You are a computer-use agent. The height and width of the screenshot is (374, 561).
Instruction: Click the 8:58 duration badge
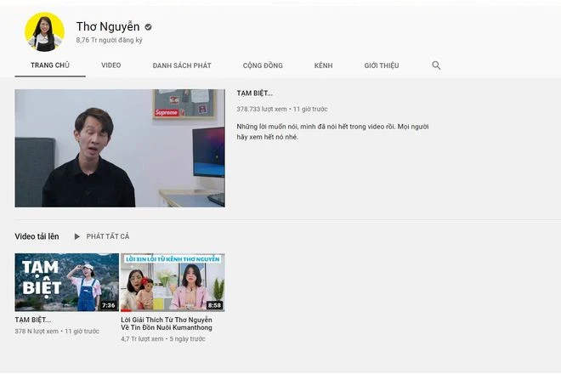(x=214, y=305)
